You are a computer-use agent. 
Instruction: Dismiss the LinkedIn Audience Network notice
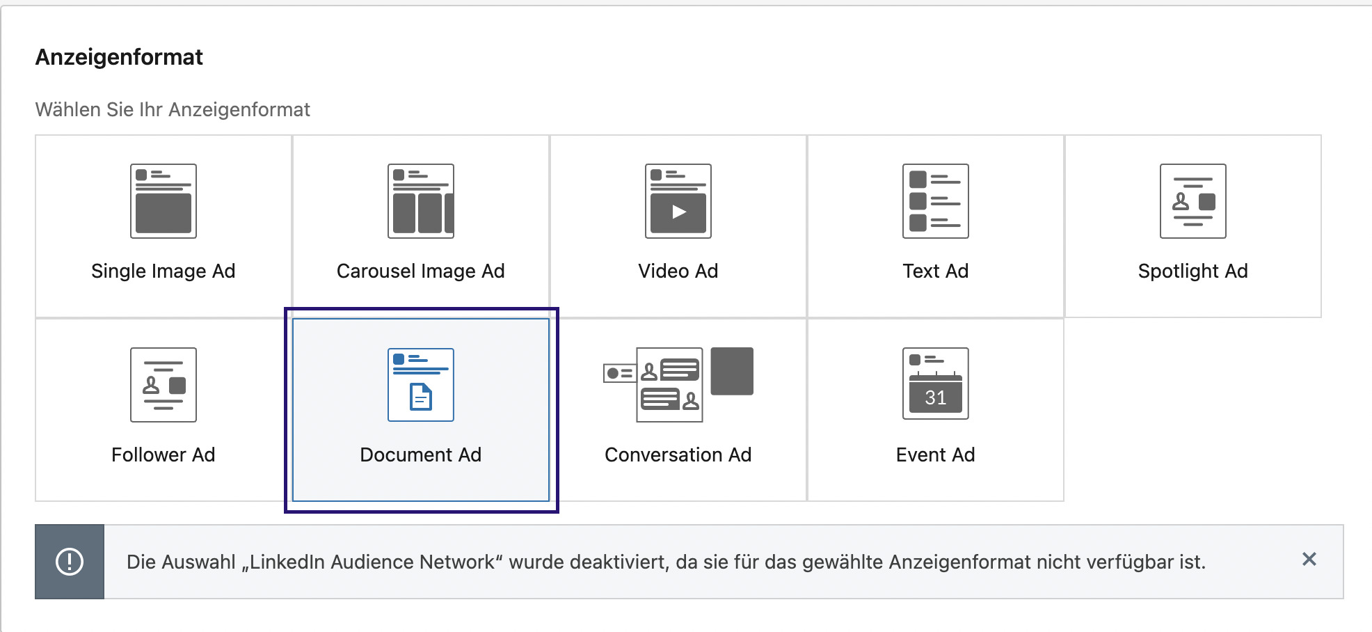pos(1309,560)
